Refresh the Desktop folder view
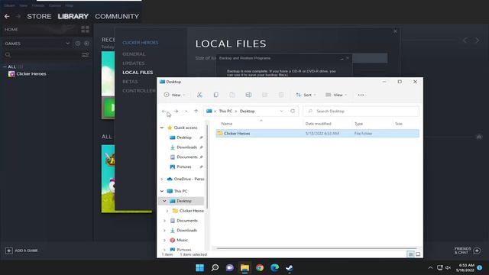489x275 pixels. [293, 111]
